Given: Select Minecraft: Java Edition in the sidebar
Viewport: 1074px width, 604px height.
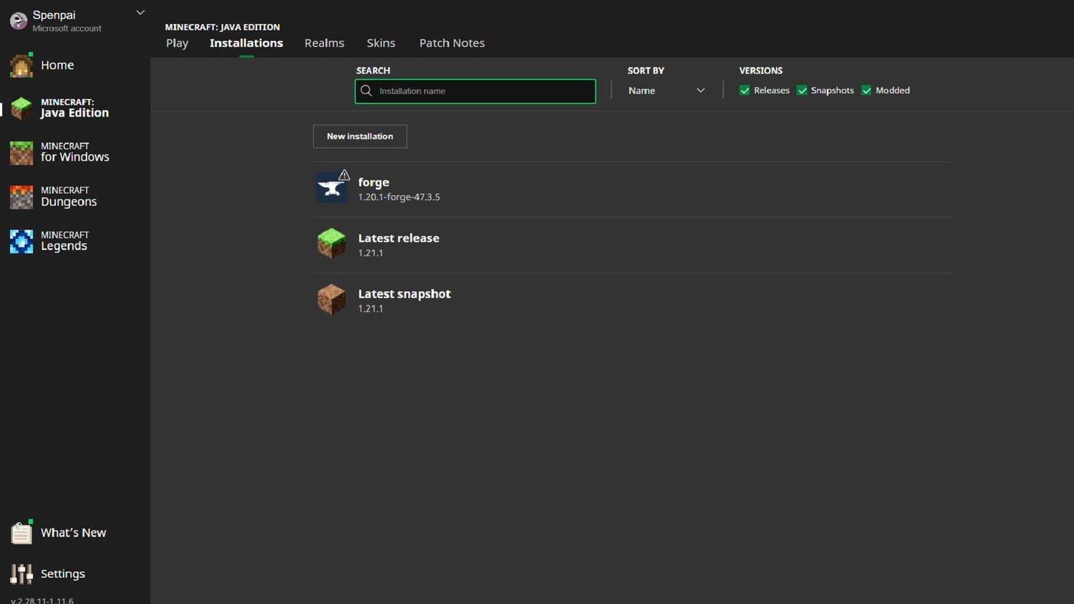Looking at the screenshot, I should pyautogui.click(x=74, y=107).
